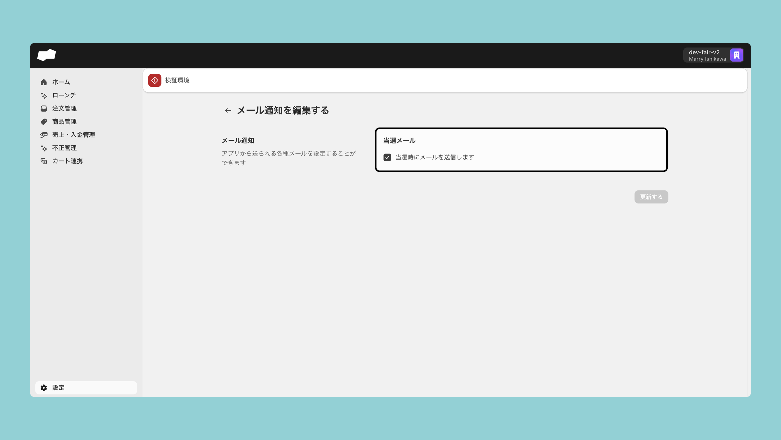This screenshot has height=440, width=781.
Task: Click the white logo in top bar
Action: (x=46, y=55)
